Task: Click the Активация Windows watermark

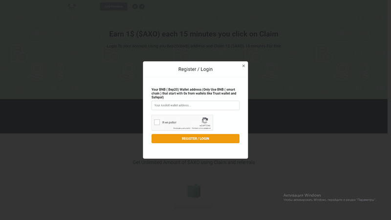Action: [x=302, y=195]
